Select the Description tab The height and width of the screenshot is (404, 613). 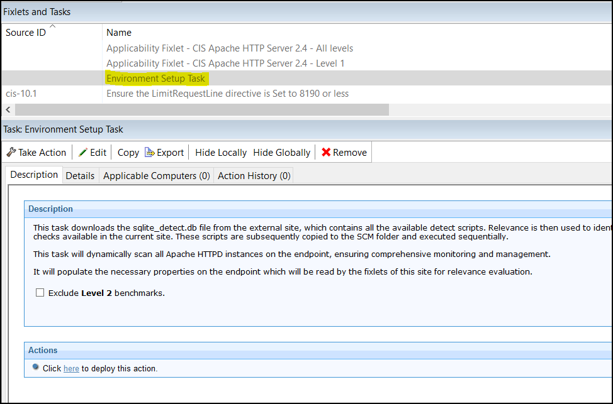point(33,175)
